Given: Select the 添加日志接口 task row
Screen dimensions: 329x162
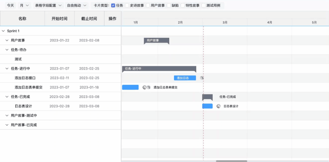Looking at the screenshot, I should (25, 78).
